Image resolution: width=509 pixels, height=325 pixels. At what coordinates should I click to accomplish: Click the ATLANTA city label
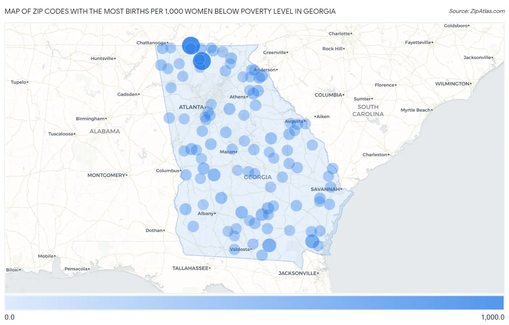tap(191, 107)
